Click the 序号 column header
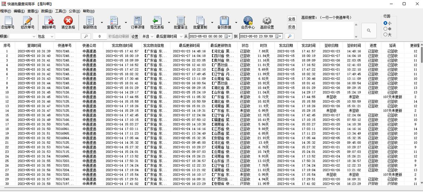This screenshot has width=423, height=192. tap(7, 46)
